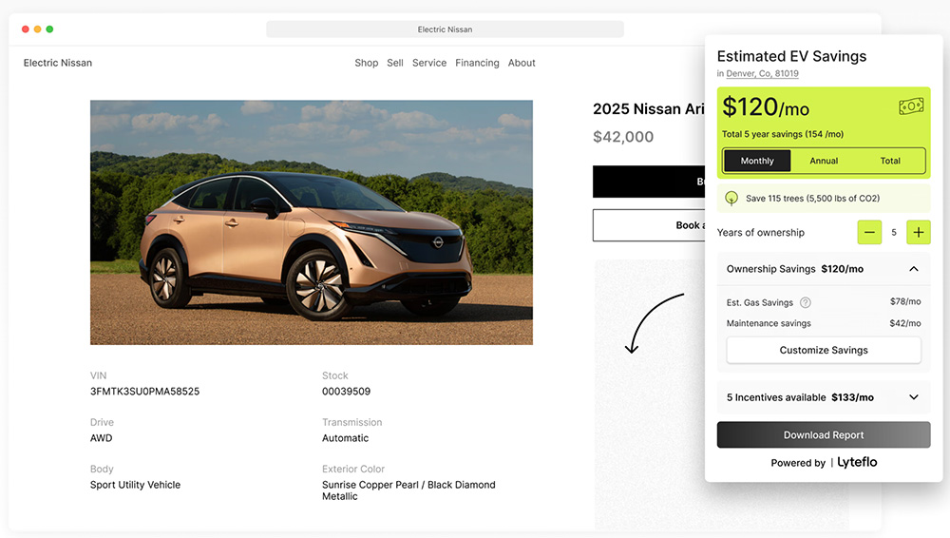The image size is (950, 538).
Task: Click the Nissan Ariya car photo
Action: (312, 222)
